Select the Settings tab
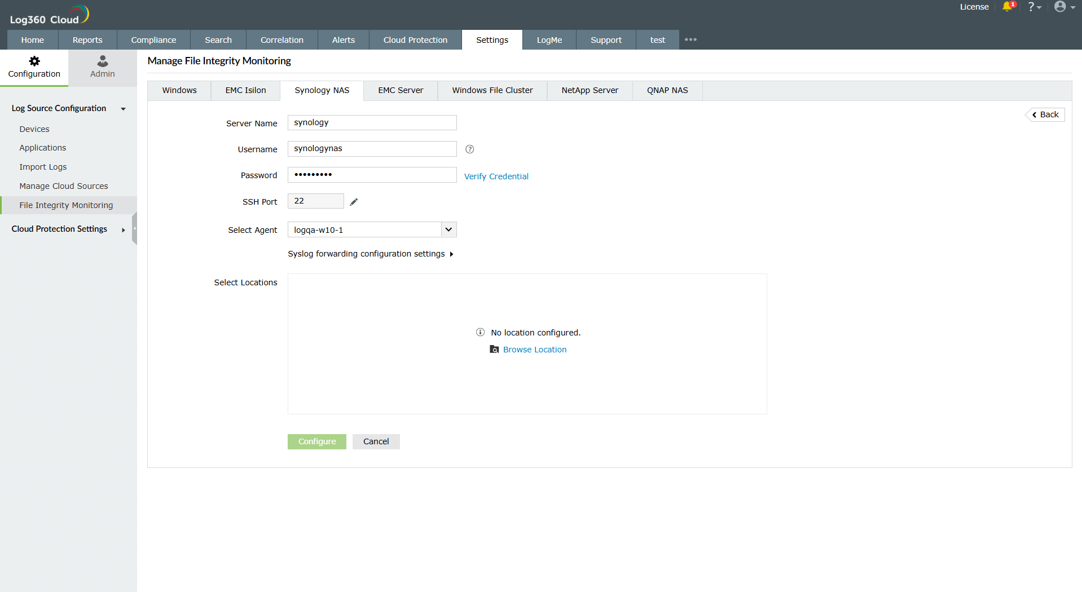The height and width of the screenshot is (592, 1082). [492, 40]
